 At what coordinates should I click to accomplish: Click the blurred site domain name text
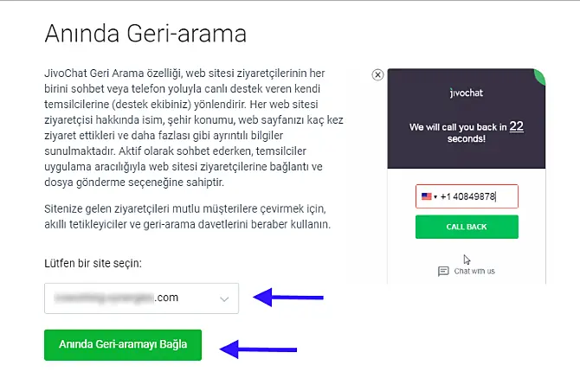[x=114, y=298]
